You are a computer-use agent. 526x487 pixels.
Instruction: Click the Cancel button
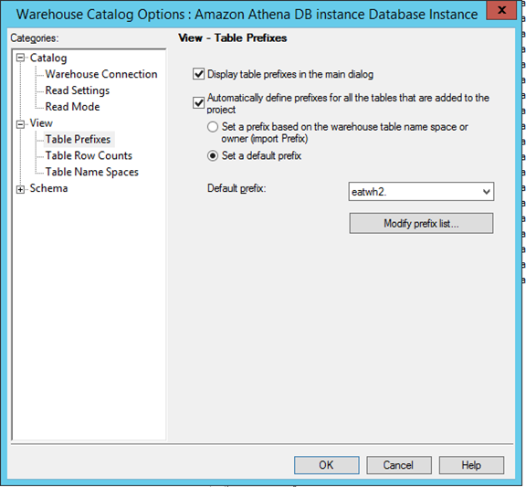point(398,465)
